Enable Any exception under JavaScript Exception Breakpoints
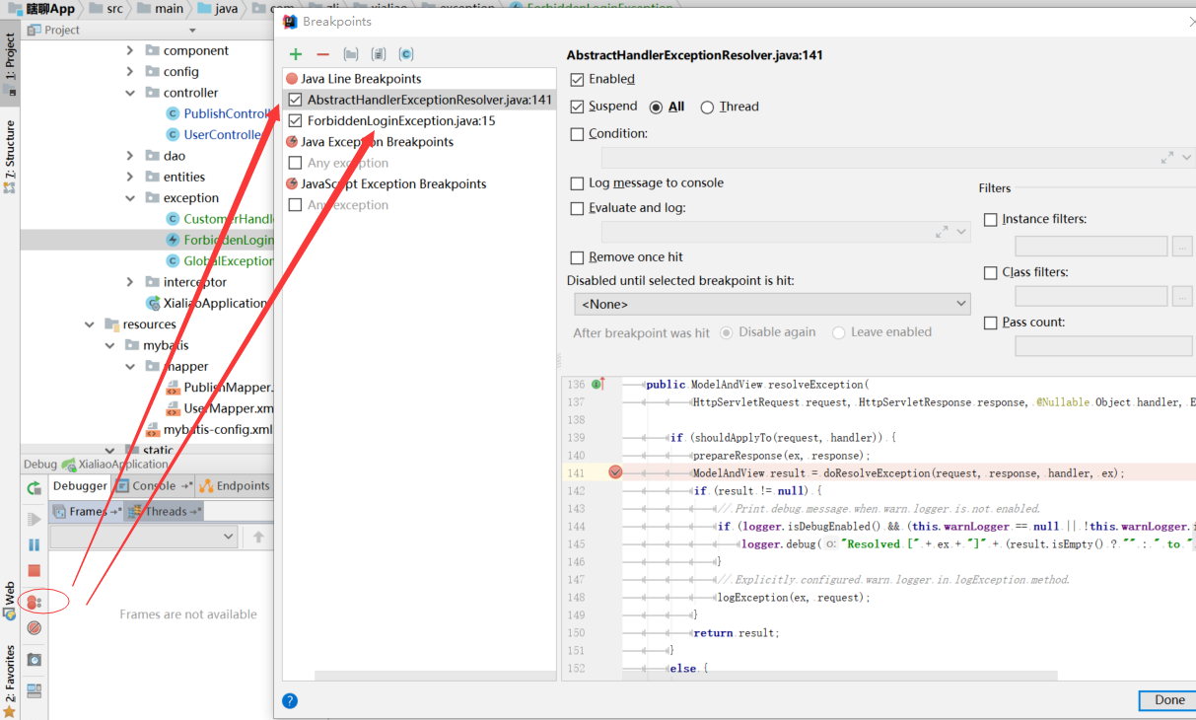 pyautogui.click(x=295, y=205)
